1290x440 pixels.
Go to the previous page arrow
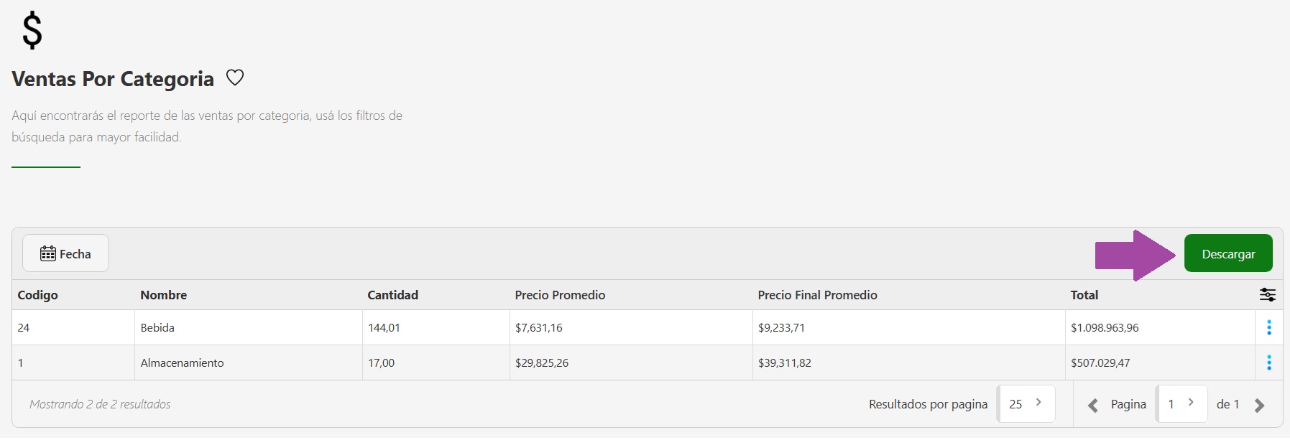[1093, 406]
